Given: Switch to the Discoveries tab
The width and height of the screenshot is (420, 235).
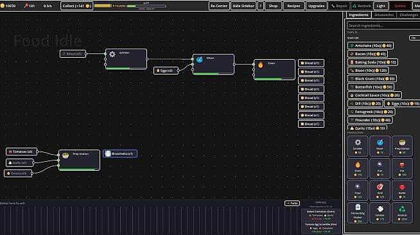Looking at the screenshot, I should coord(384,15).
